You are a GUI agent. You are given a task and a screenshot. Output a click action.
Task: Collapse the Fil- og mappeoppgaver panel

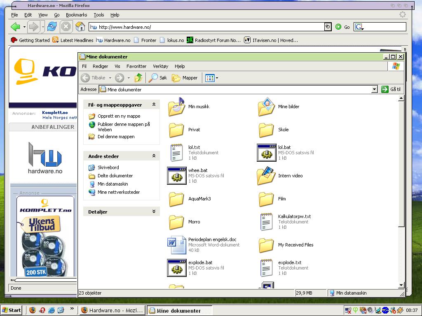point(154,105)
